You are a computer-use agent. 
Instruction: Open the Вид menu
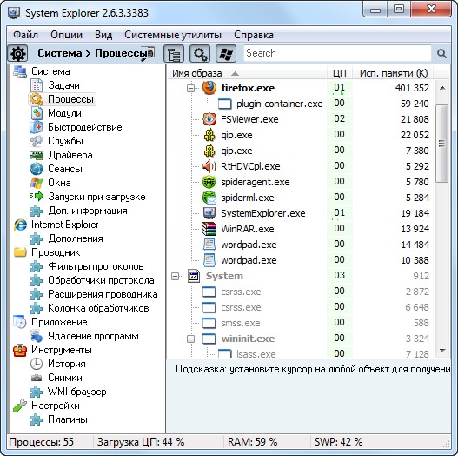[103, 35]
